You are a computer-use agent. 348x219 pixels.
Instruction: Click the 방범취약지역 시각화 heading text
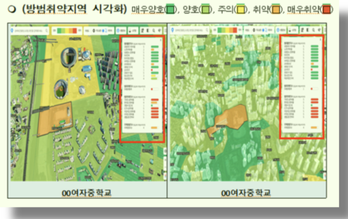point(74,9)
